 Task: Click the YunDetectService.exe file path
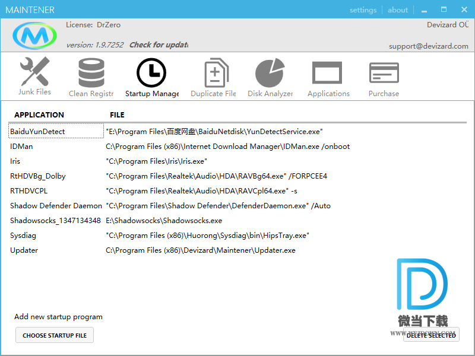click(214, 132)
